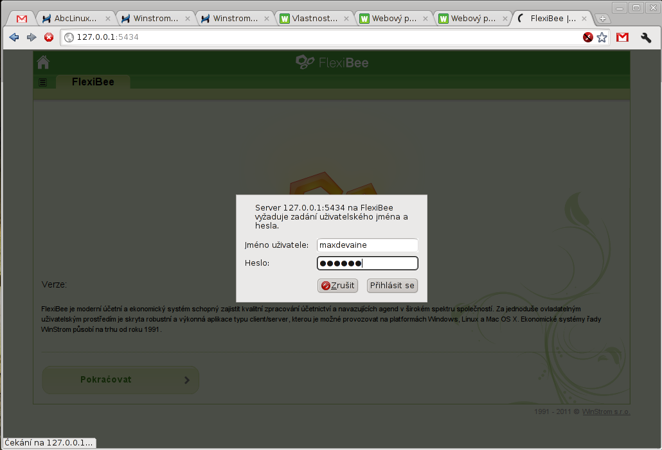This screenshot has height=450, width=662.
Task: Select the FlexiBee page tab
Action: pyautogui.click(x=93, y=82)
